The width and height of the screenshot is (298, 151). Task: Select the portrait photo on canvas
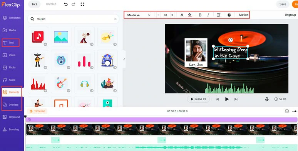(x=196, y=51)
